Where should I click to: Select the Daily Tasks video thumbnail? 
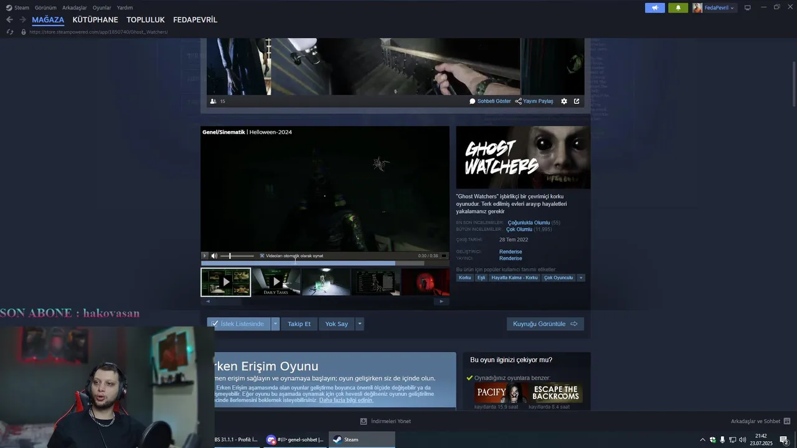tap(276, 282)
